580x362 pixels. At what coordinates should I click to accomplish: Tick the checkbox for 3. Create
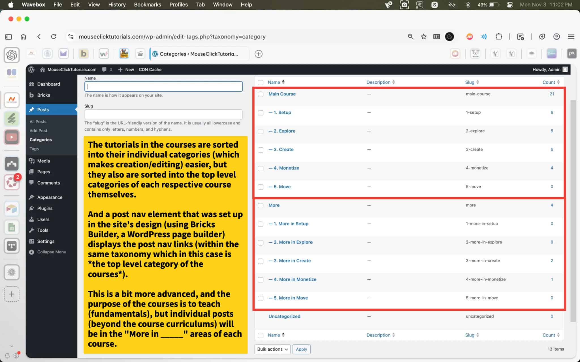(x=261, y=150)
